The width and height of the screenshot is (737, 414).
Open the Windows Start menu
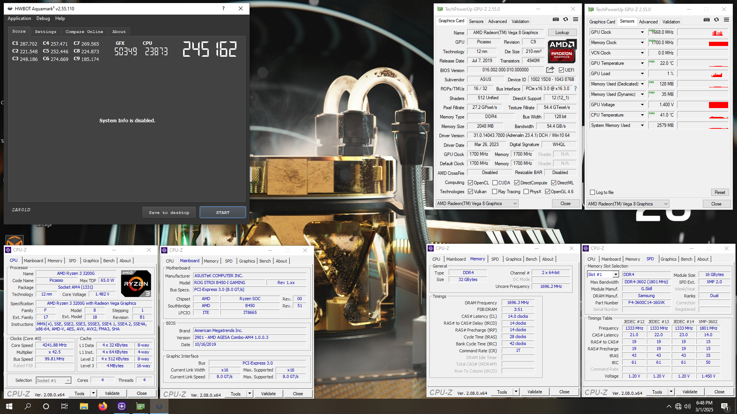(9, 406)
